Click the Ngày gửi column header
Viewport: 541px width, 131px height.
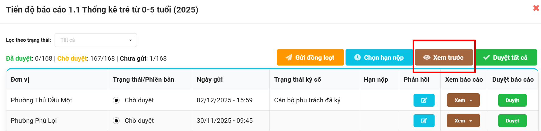click(x=210, y=80)
